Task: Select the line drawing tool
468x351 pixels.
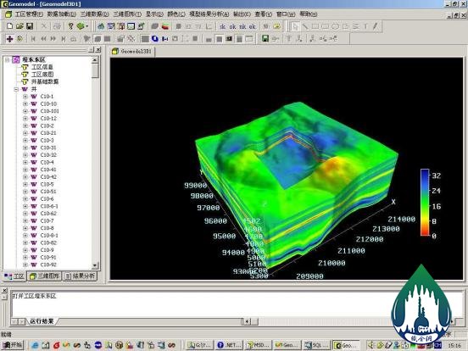Action: (x=305, y=26)
